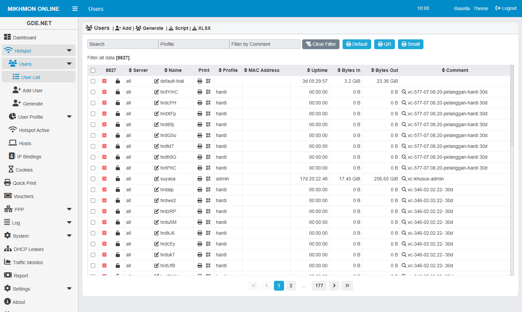Click the hamburger menu icon in header
The height and width of the screenshot is (312, 522).
pyautogui.click(x=75, y=9)
